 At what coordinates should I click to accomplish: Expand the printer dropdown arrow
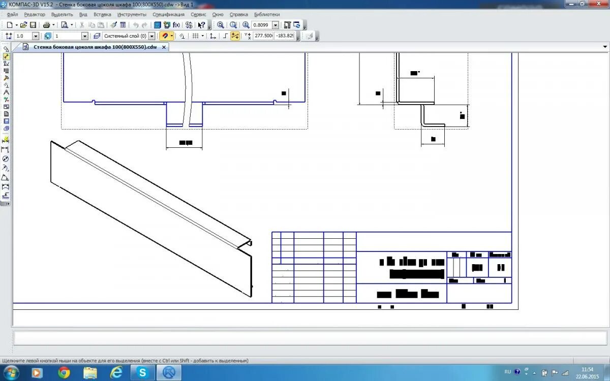click(53, 25)
